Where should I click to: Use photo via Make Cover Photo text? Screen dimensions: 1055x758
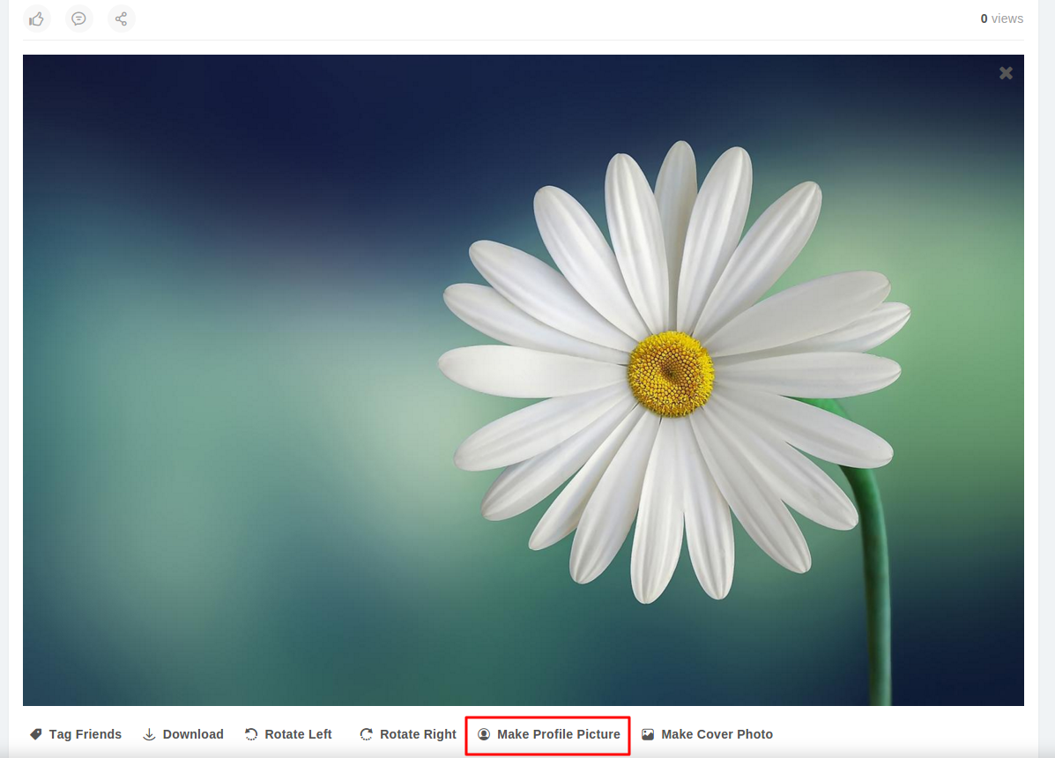(717, 734)
